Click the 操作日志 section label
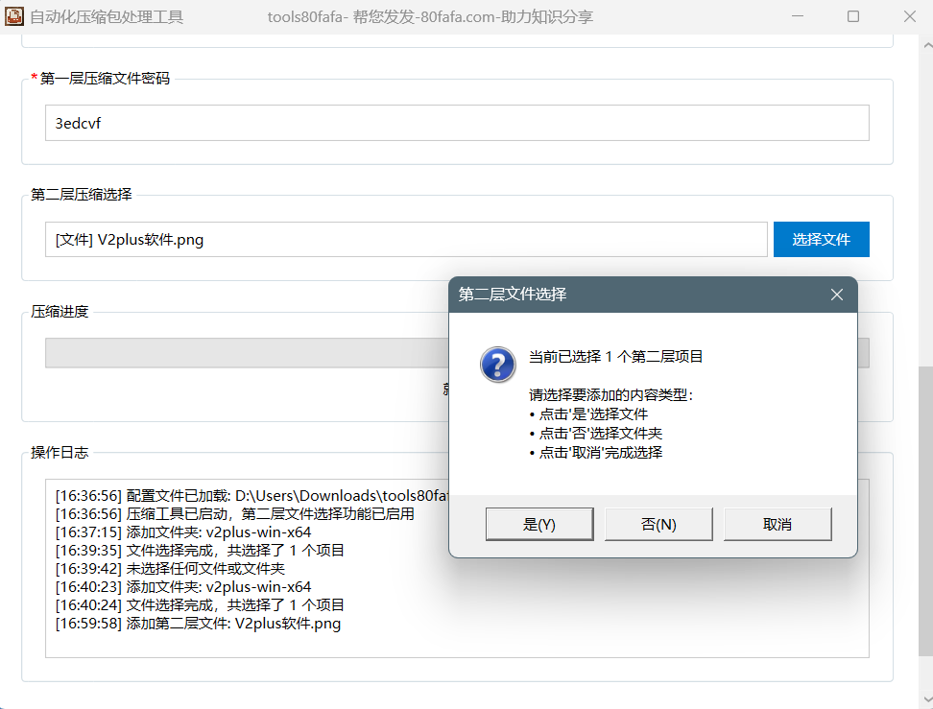 (60, 453)
